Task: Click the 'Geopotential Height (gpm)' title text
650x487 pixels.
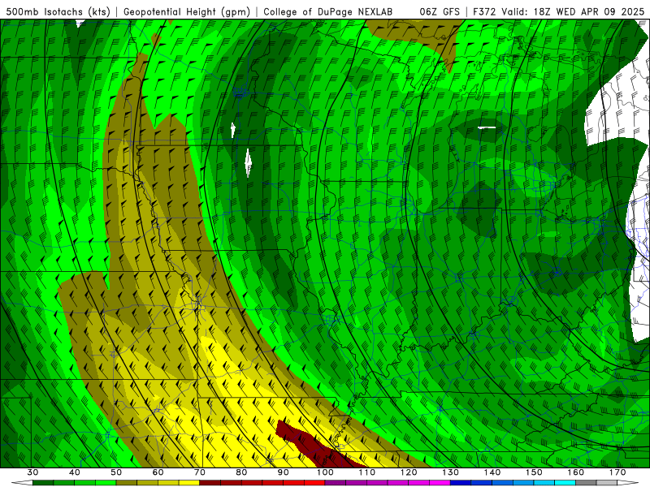Action: click(187, 11)
